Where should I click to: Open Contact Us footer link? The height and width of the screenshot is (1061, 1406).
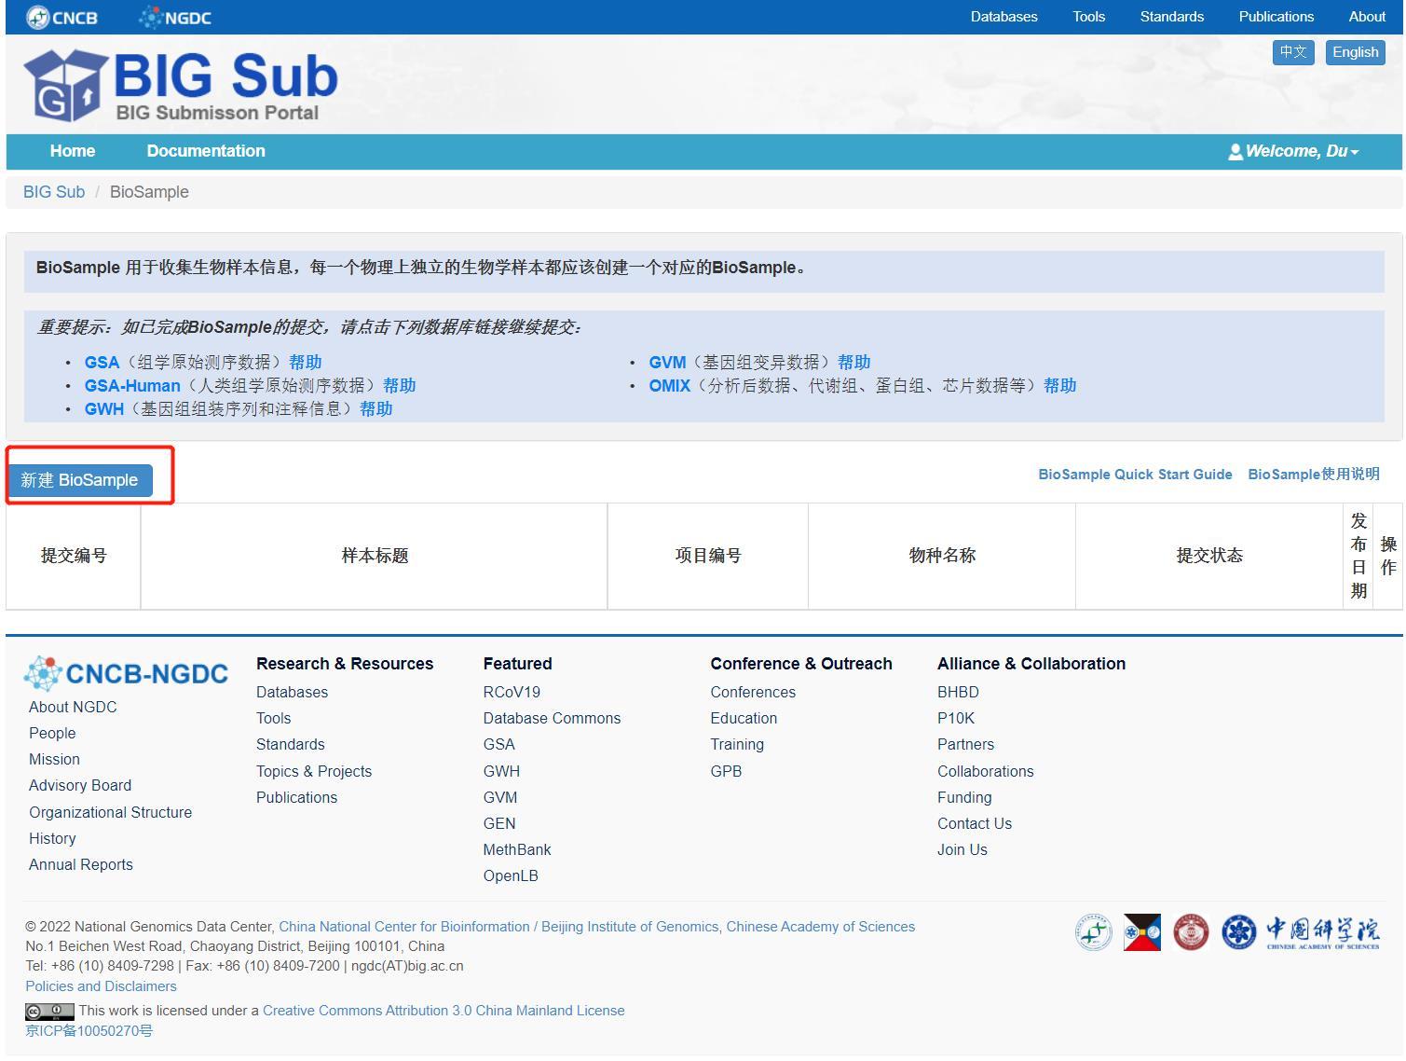[x=975, y=823]
